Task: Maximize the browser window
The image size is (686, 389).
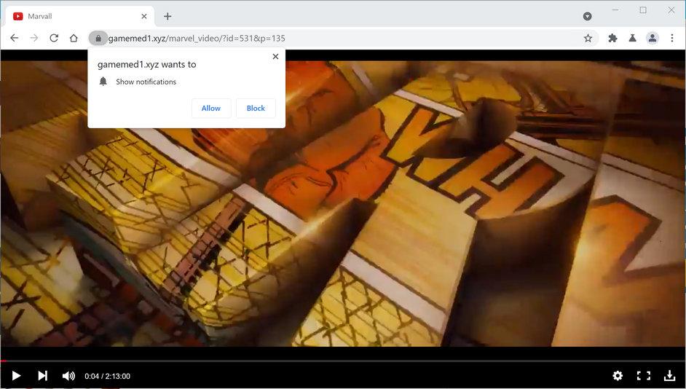Action: (x=643, y=9)
